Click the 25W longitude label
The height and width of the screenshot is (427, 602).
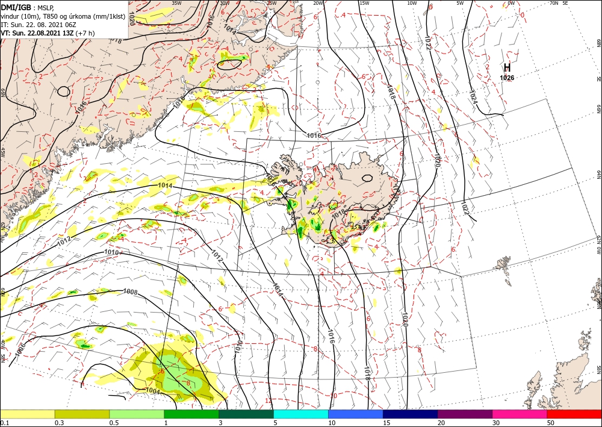click(272, 3)
